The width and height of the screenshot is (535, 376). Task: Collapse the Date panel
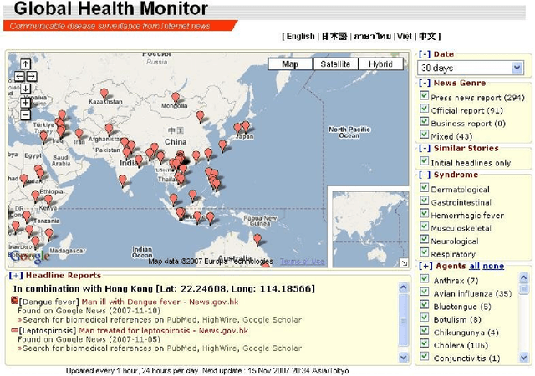point(425,54)
